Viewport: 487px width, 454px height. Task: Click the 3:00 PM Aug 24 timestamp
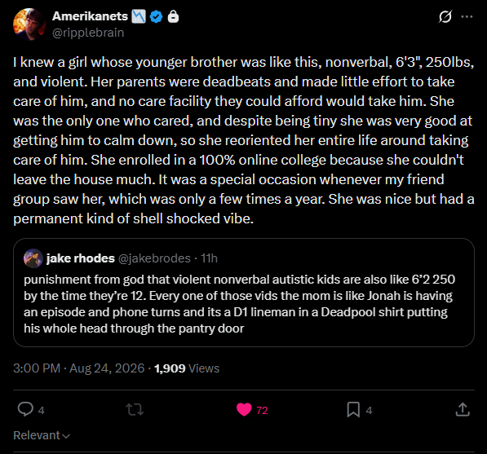[x=79, y=368]
